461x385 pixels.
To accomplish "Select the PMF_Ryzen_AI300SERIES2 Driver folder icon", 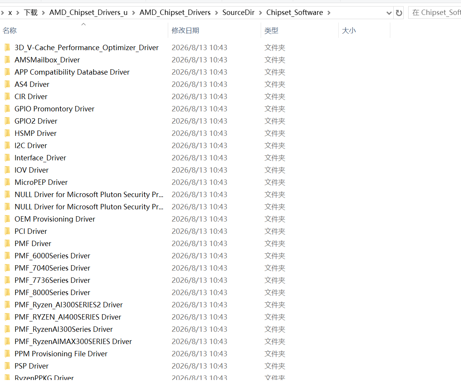I will (x=7, y=305).
